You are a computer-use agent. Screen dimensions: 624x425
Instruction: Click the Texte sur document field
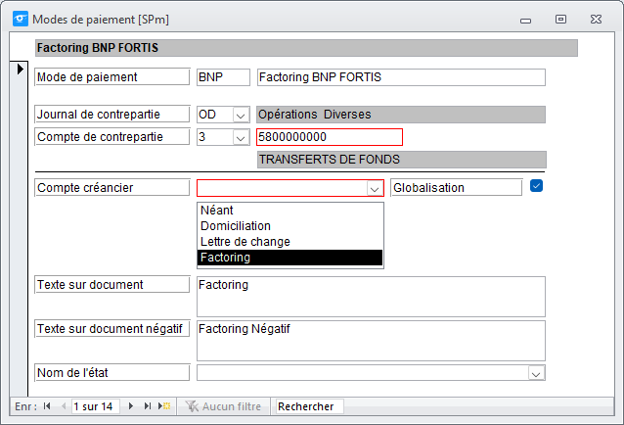pyautogui.click(x=371, y=297)
